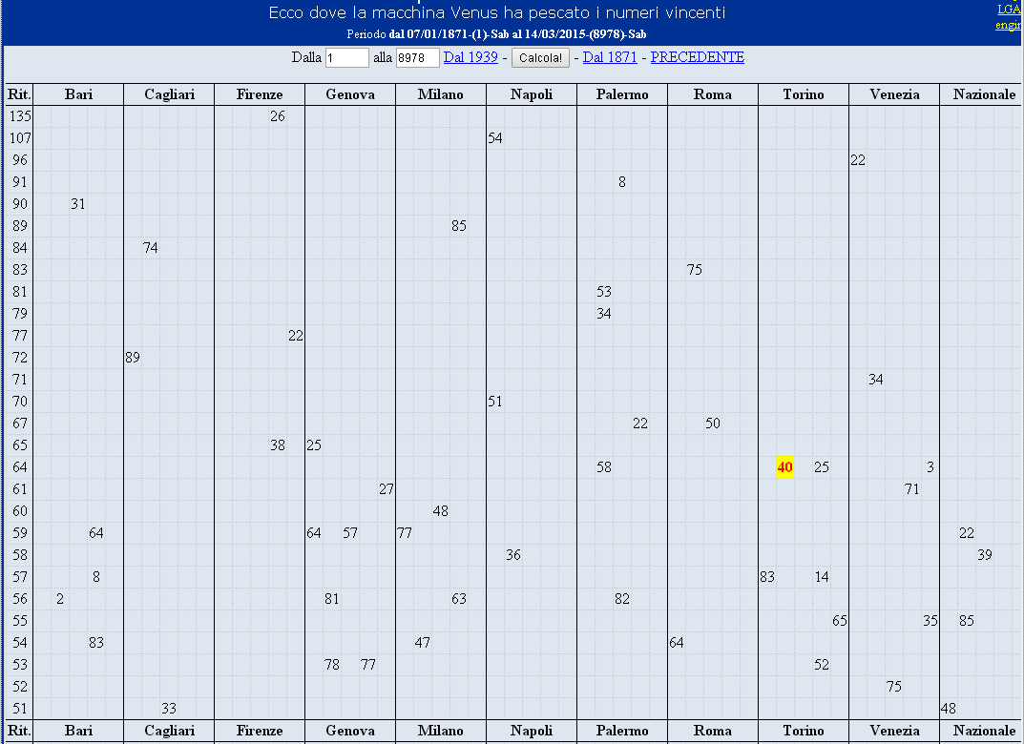
Task: Select number 74 in Cagliari row 84
Action: click(151, 248)
